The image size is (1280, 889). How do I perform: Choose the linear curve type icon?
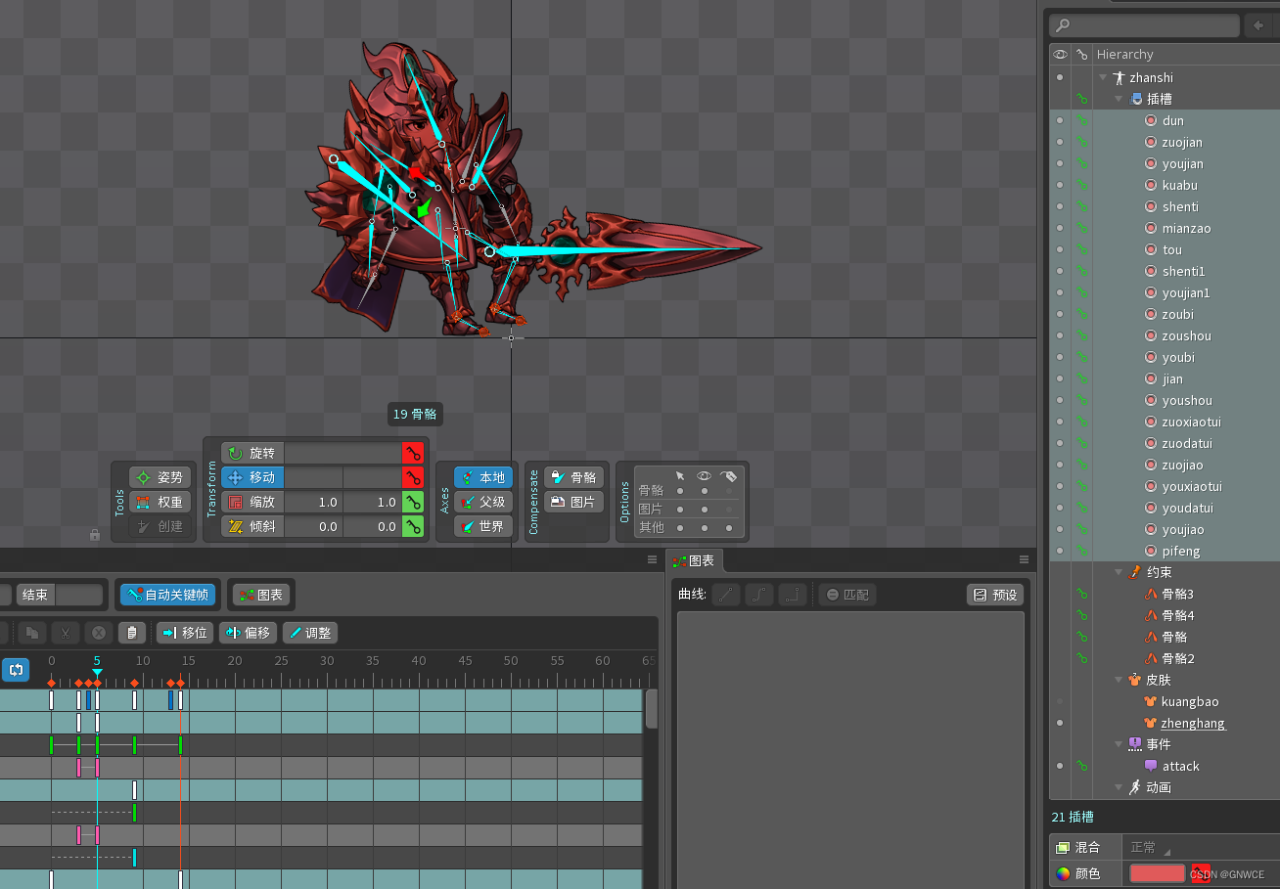coord(725,595)
